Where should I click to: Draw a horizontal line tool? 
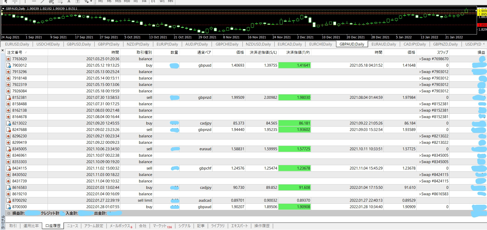[34, 1]
